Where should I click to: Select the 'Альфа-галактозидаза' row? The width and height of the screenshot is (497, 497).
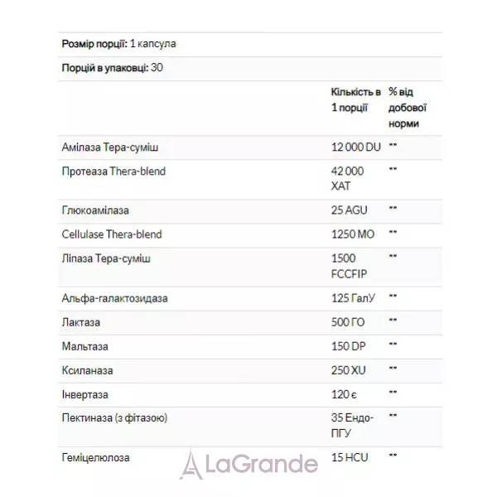[x=250, y=299]
